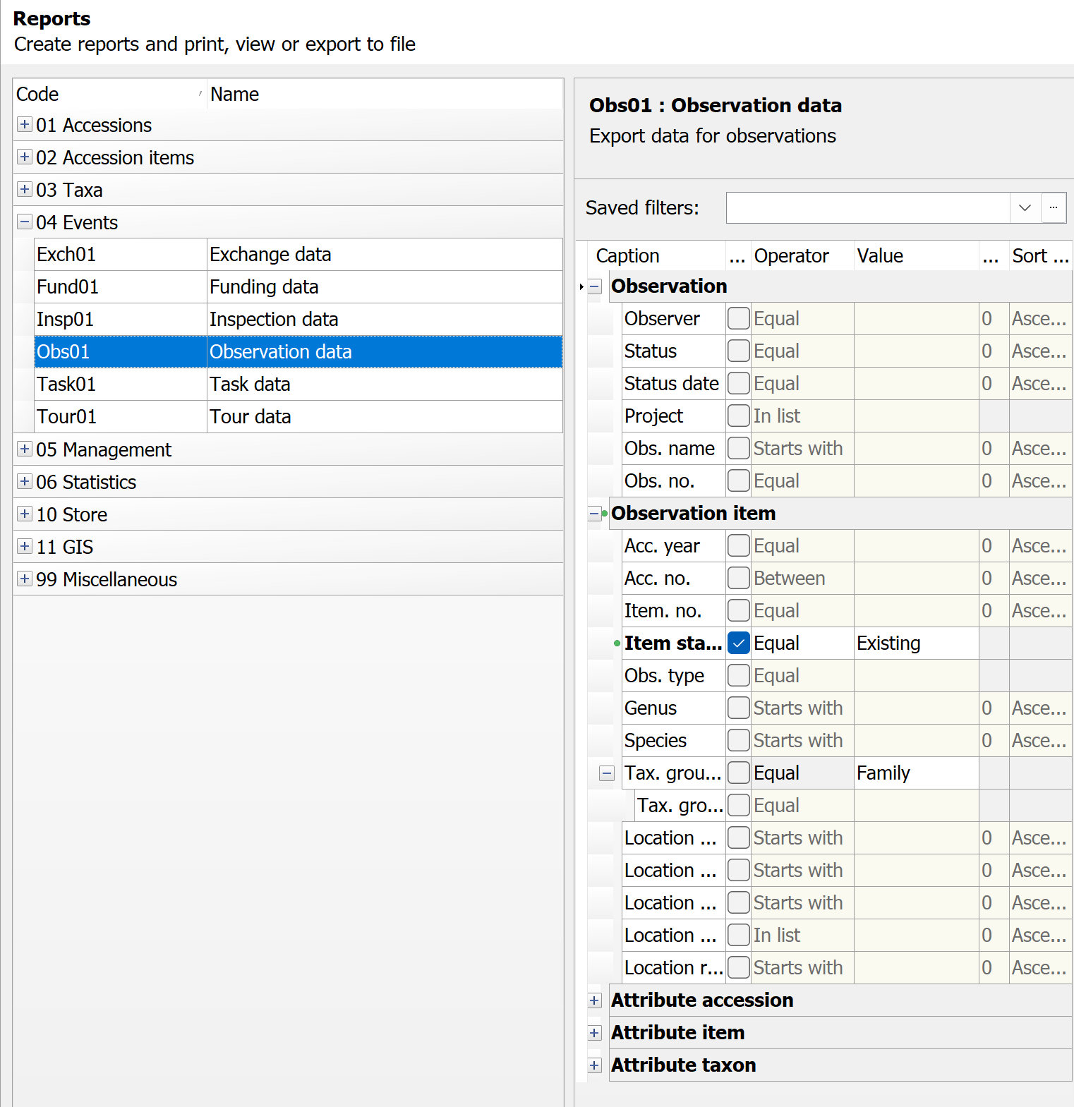Enable the Project filter checkbox
The height and width of the screenshot is (1107, 1074).
[x=739, y=416]
